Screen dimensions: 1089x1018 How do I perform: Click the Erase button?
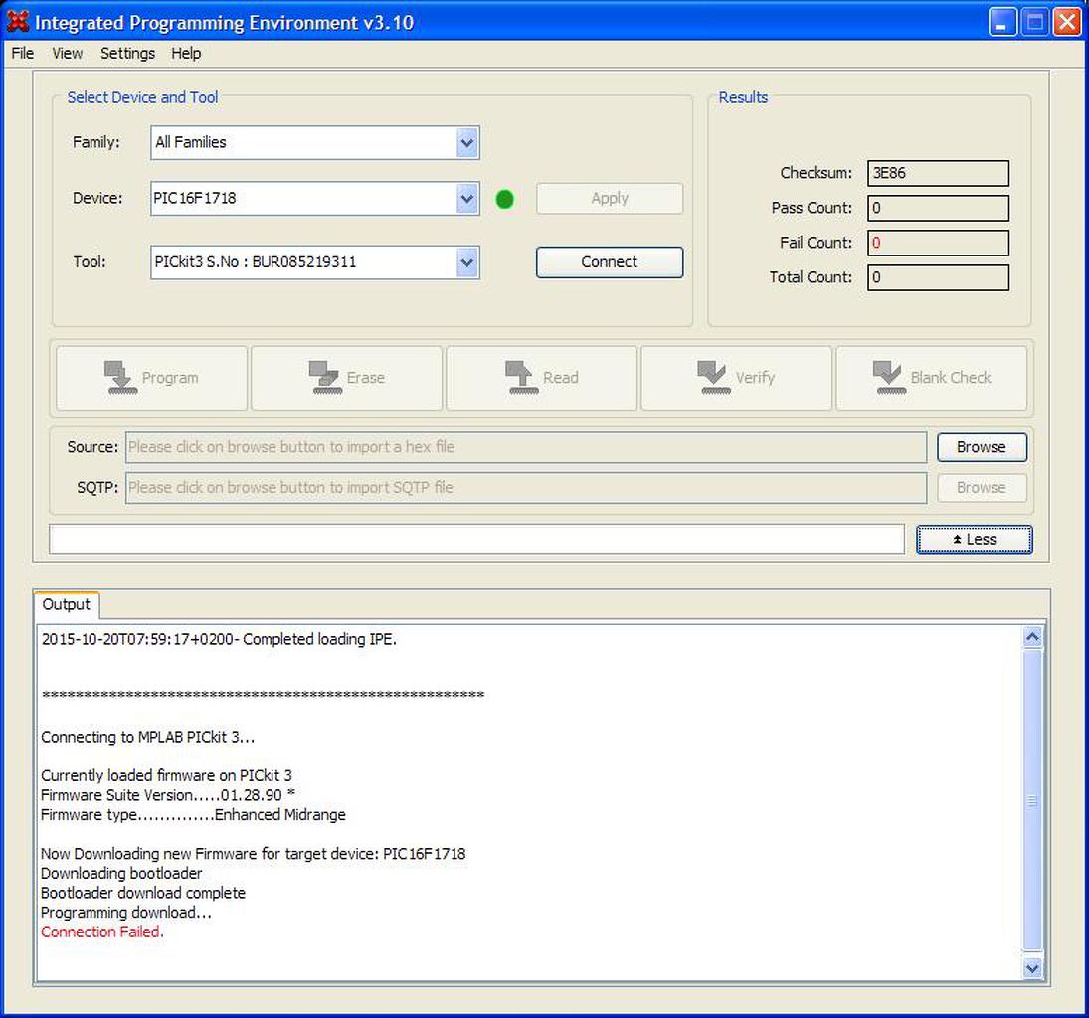click(346, 378)
